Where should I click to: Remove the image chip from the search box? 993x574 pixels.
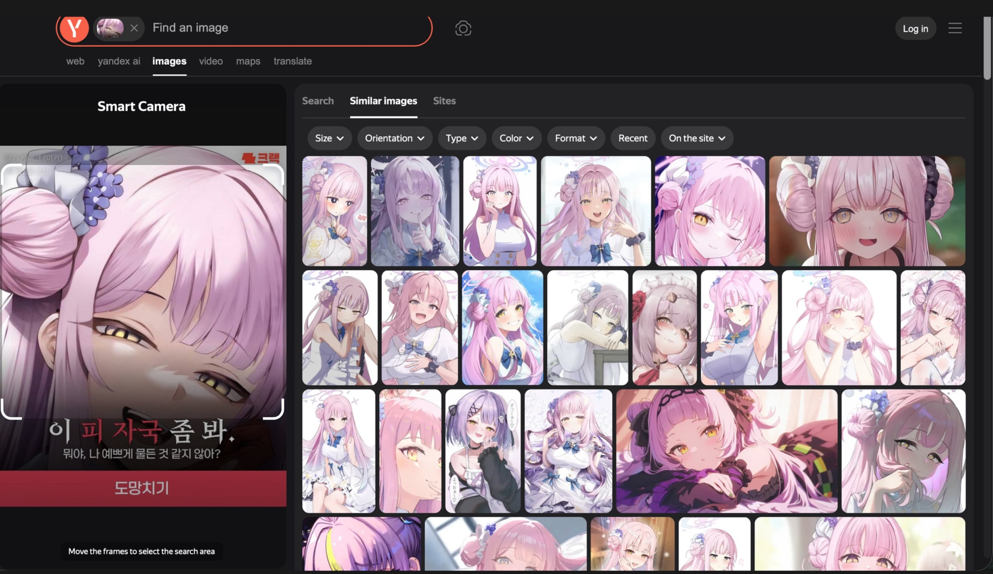(x=134, y=28)
